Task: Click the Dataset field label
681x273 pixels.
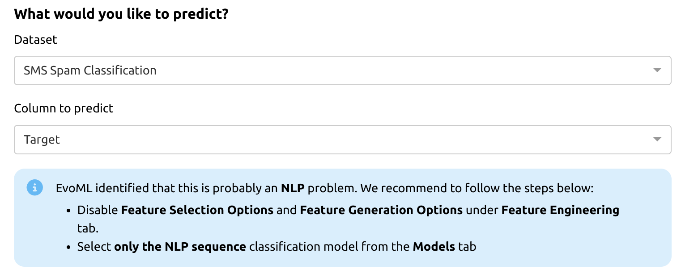Action: point(36,40)
